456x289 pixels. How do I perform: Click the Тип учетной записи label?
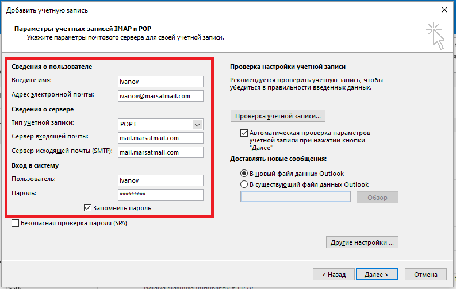coord(43,122)
